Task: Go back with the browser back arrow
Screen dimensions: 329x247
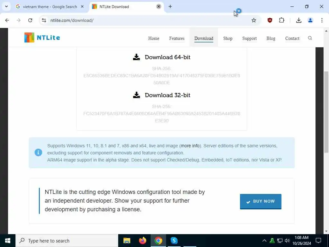Action: click(7, 20)
